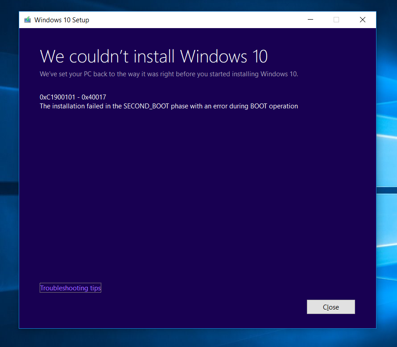
Task: Click the SECOND_BOOT phase error message
Action: pos(169,106)
